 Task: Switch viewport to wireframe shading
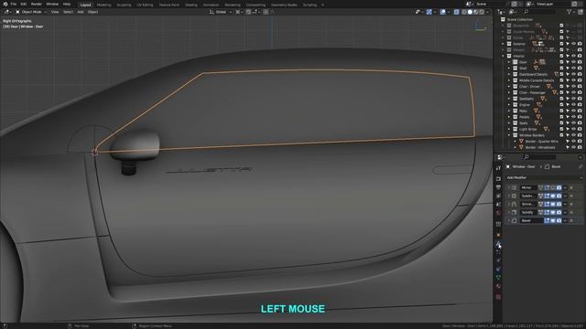[464, 12]
